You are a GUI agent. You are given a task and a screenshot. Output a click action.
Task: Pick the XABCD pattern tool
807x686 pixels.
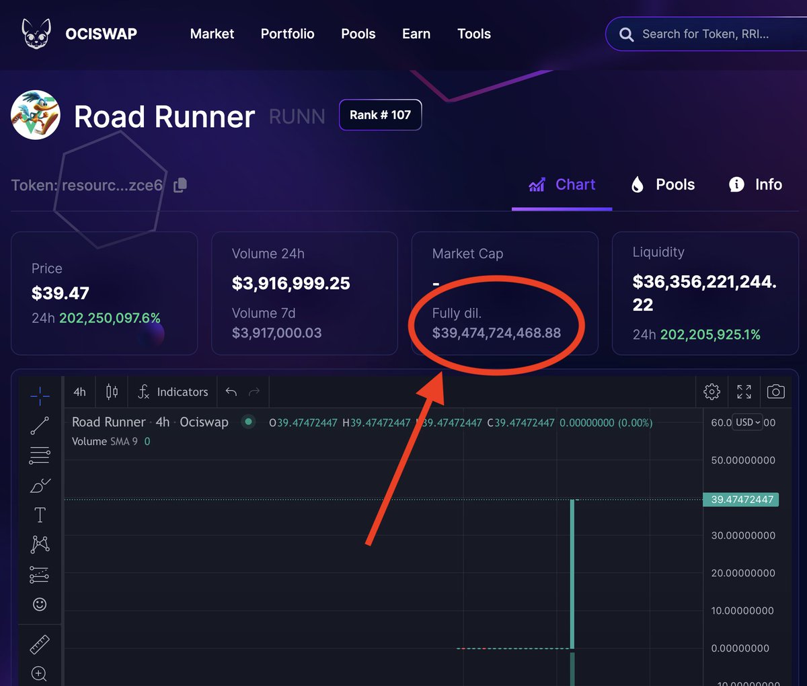point(40,544)
